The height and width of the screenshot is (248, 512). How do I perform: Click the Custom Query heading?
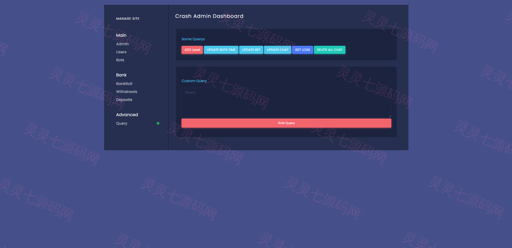[x=194, y=81]
